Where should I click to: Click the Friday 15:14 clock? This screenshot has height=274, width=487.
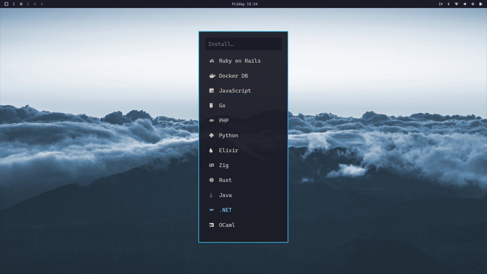point(245,4)
